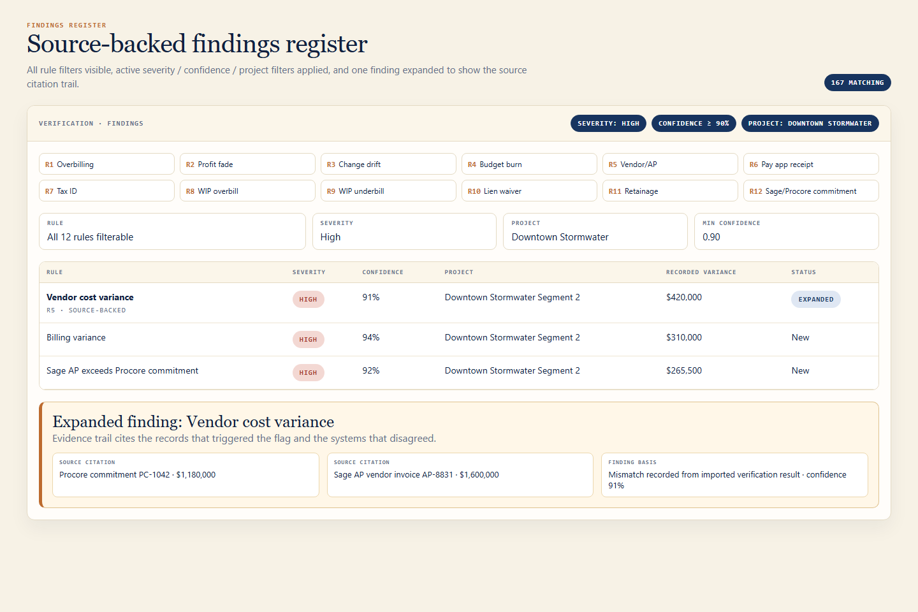Click the New status in Sage AP exceeds row
Viewport: 918px width, 612px height.
coord(800,370)
